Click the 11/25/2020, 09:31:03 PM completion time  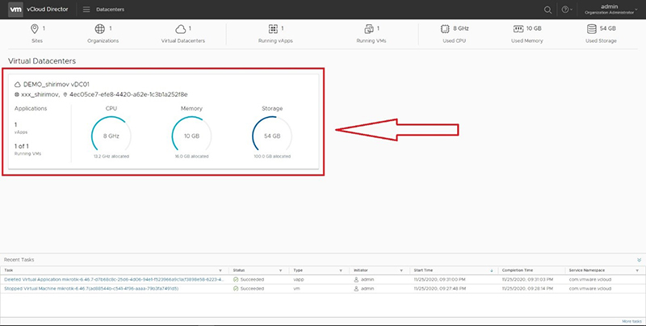tap(527, 279)
